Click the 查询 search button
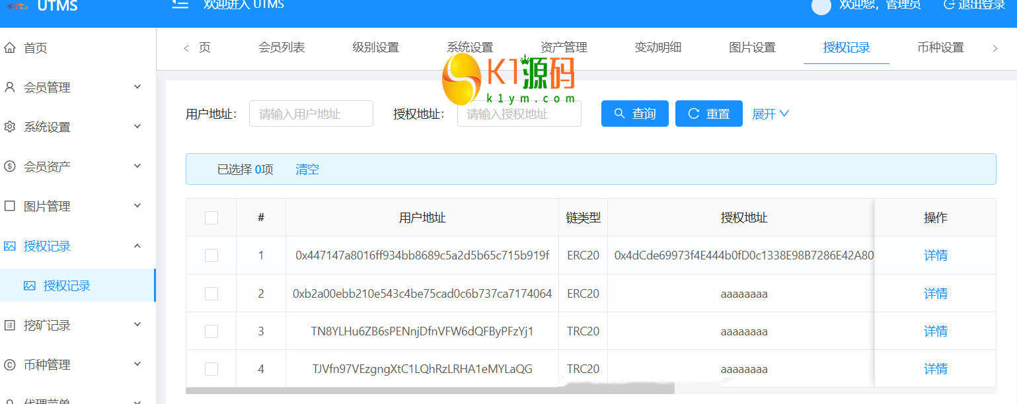Screen dimensions: 1017x404 click(635, 114)
